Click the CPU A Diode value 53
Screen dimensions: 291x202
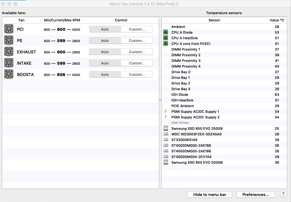(x=277, y=32)
